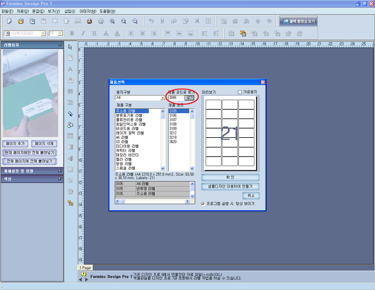Screen dimensions: 375x290
Task: Click down arrow of 제품 코드 list scrollbar
Action: [192, 168]
